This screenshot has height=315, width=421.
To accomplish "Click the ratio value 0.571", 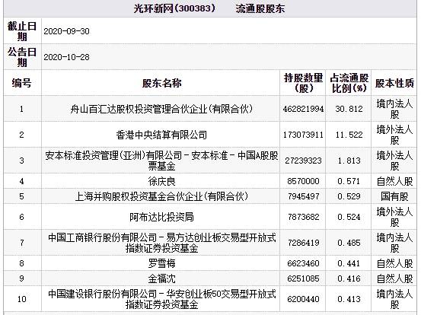I will [349, 181].
